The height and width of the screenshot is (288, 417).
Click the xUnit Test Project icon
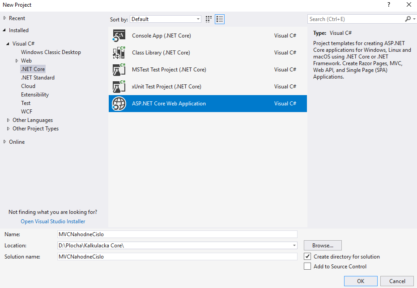point(119,87)
